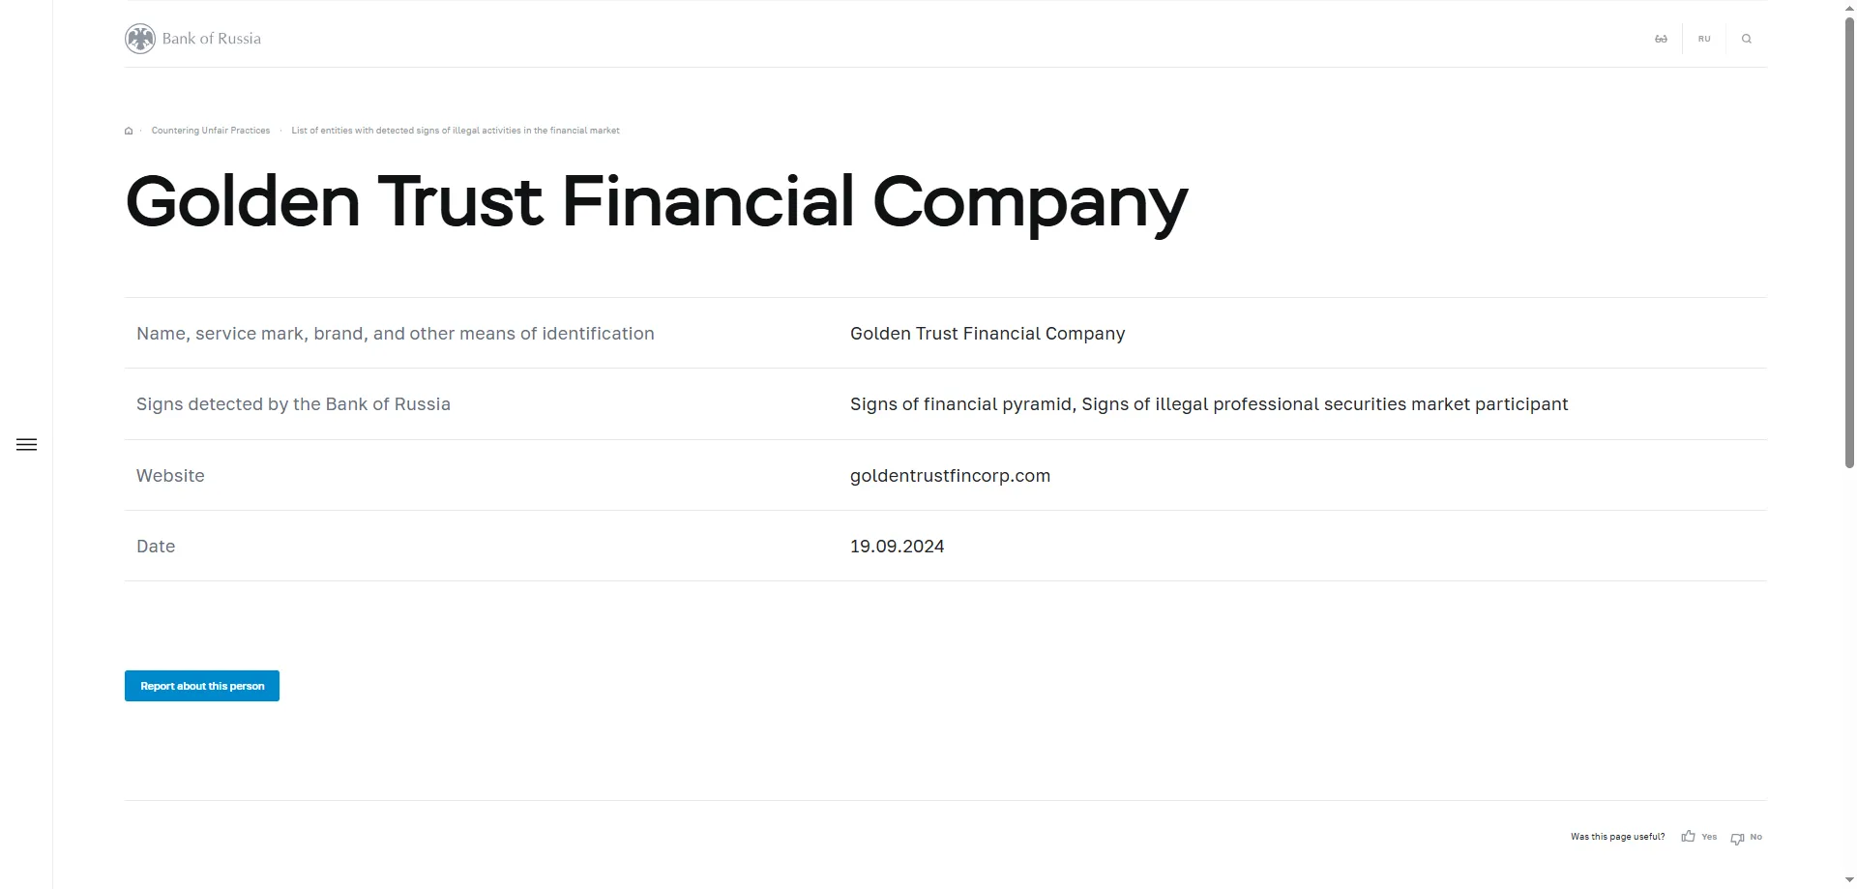
Task: Click the thumbs-down feedback icon
Action: [1737, 838]
